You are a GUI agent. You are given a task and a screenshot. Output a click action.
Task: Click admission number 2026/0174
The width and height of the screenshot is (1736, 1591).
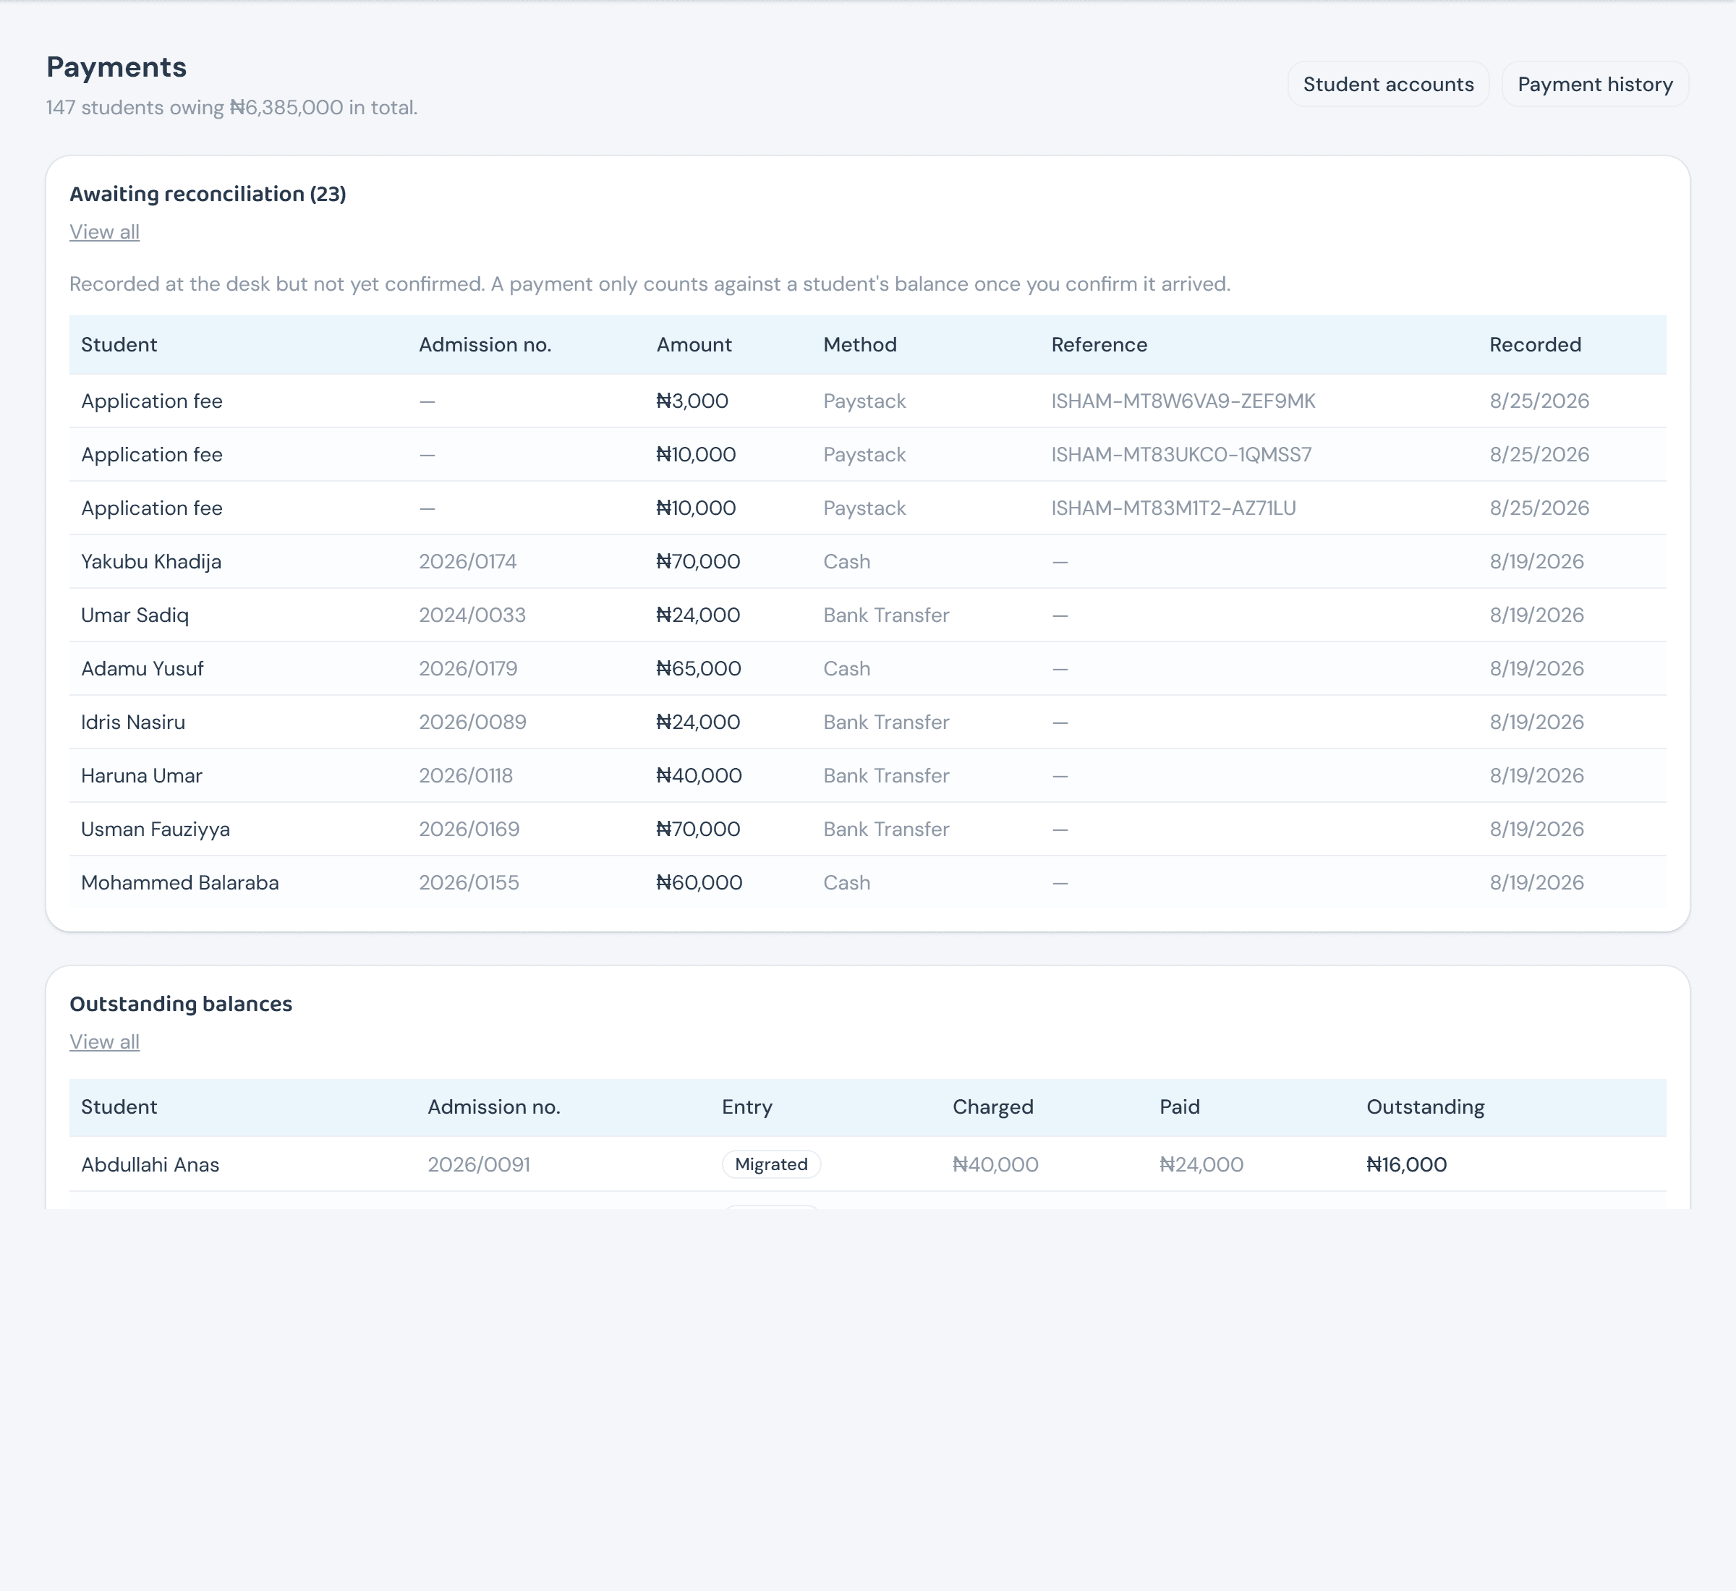(x=467, y=561)
